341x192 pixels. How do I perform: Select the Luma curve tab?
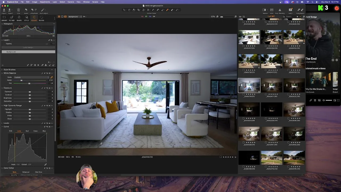coord(19,131)
